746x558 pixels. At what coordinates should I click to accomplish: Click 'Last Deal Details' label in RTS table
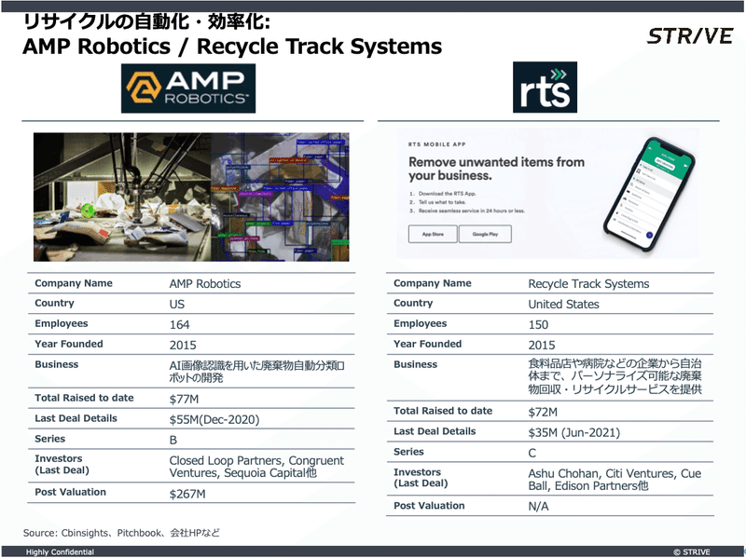pyautogui.click(x=435, y=431)
